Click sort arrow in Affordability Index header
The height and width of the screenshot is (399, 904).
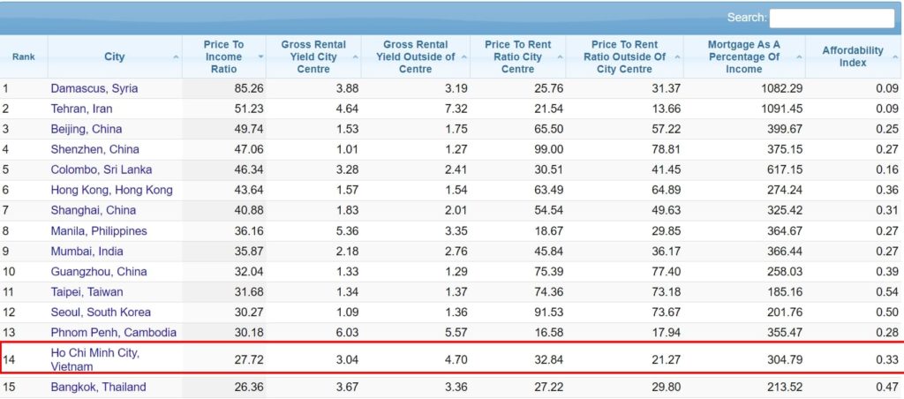click(x=894, y=57)
